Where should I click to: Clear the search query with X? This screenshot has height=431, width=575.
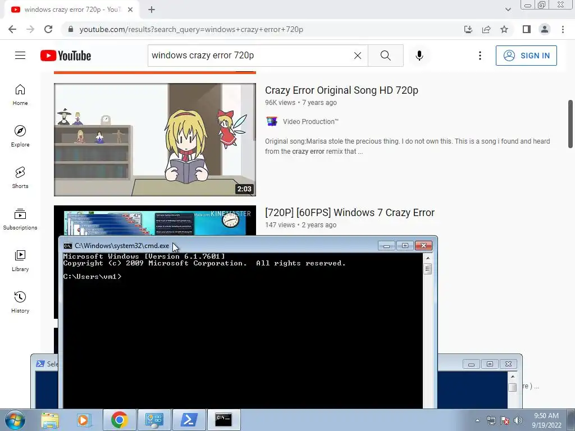tap(358, 56)
